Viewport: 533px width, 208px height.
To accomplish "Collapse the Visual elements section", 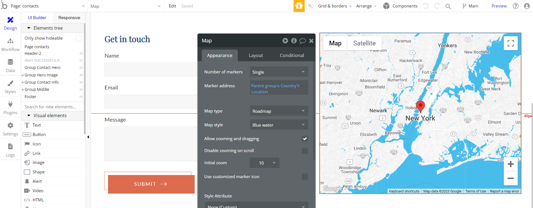I will click(29, 115).
